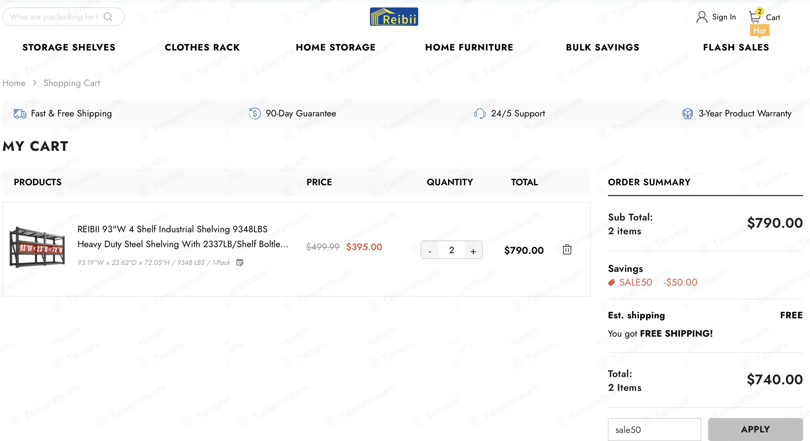The image size is (810, 441).
Task: Click the 24/5 Support headset icon
Action: 480,113
